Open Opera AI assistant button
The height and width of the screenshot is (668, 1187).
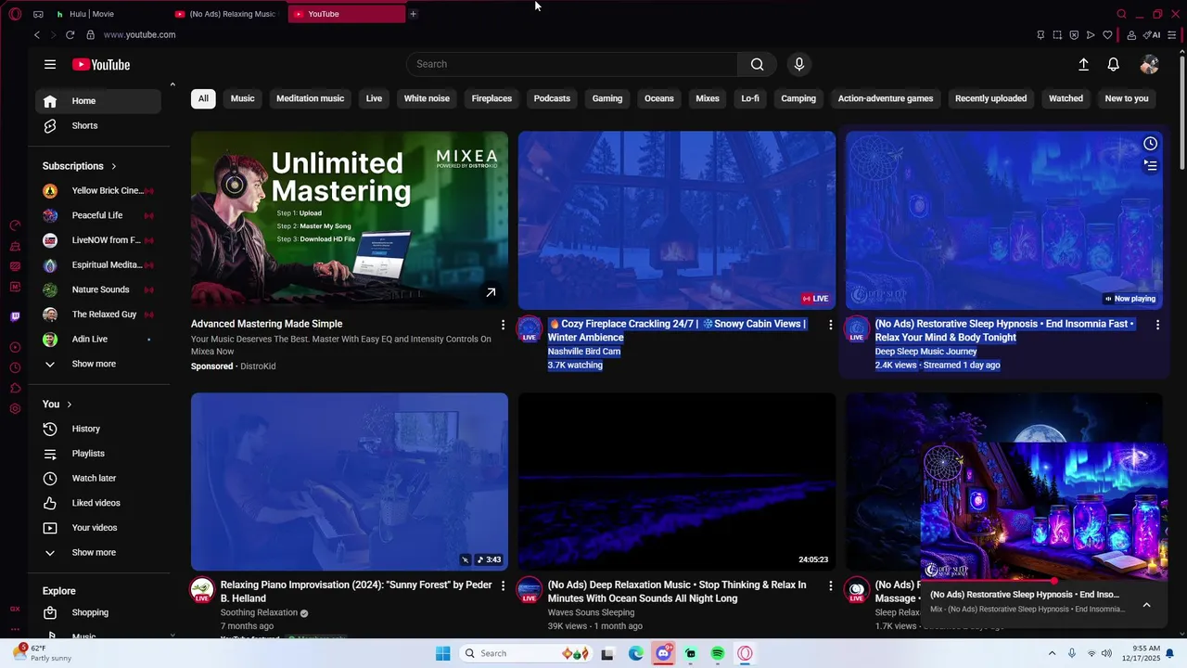[1153, 35]
